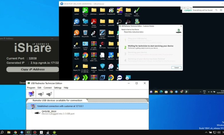Expand the UltraViewer toolbar dropdown arrow
Viewport: 224px width, 135px height.
point(191,8)
